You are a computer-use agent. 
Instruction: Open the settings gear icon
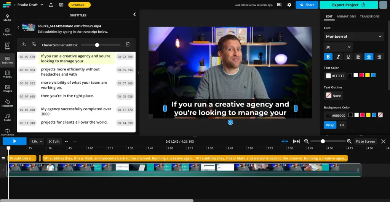pos(289,5)
